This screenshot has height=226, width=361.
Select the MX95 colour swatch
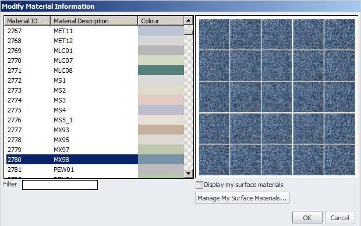pos(161,140)
